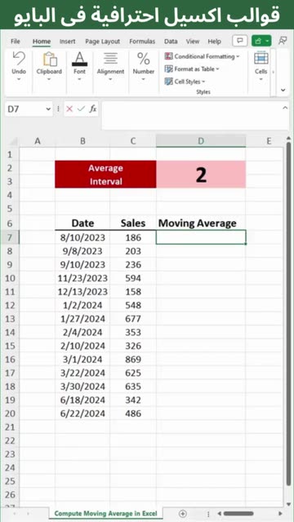Click the formula bar input field
This screenshot has width=294, height=522.
click(x=195, y=116)
